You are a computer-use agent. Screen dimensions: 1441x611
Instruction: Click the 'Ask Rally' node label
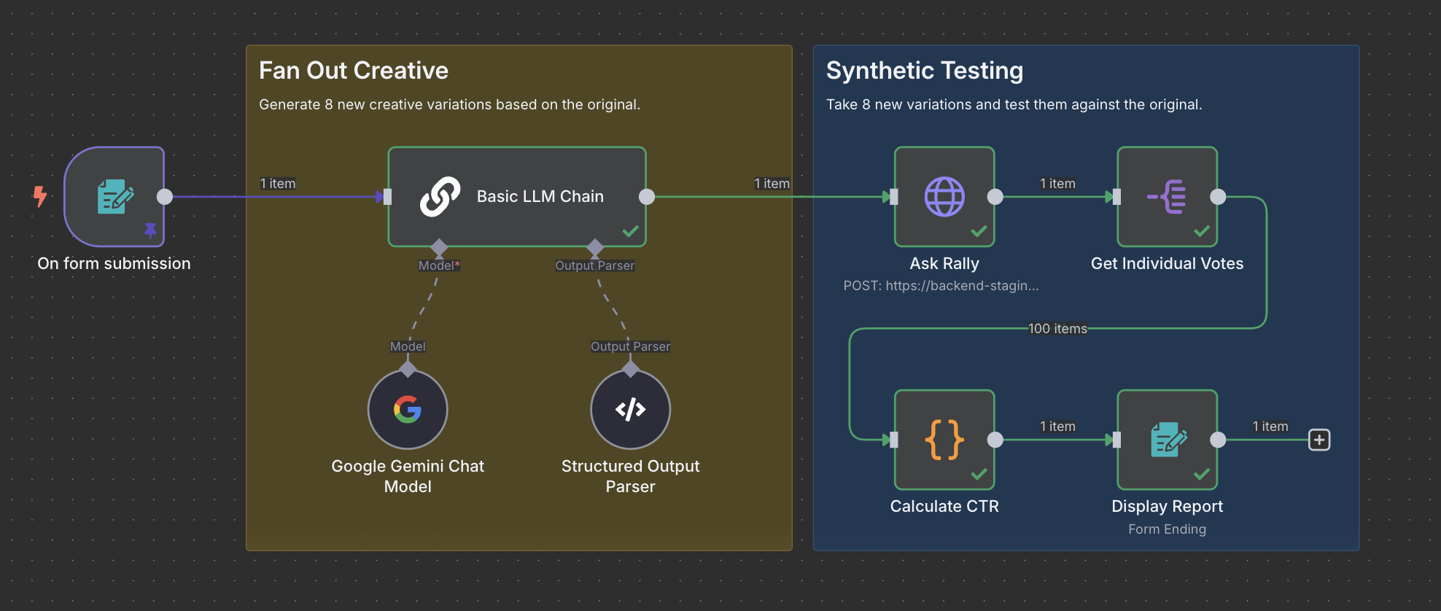click(944, 263)
